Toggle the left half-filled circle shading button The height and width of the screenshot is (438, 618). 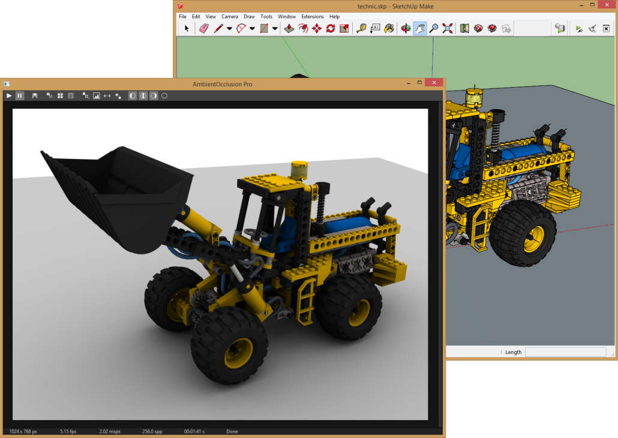coord(133,96)
